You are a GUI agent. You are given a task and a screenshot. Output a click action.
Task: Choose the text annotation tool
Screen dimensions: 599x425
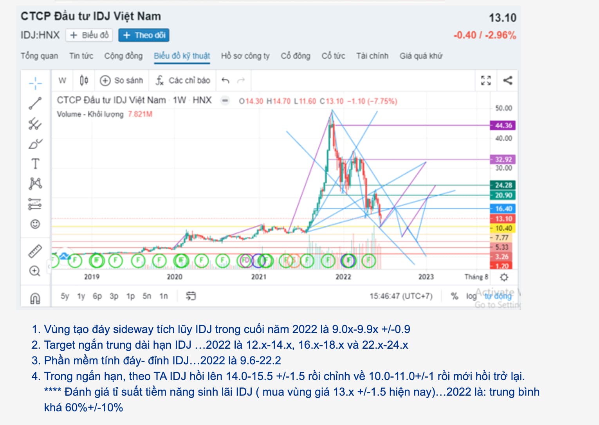pyautogui.click(x=35, y=164)
